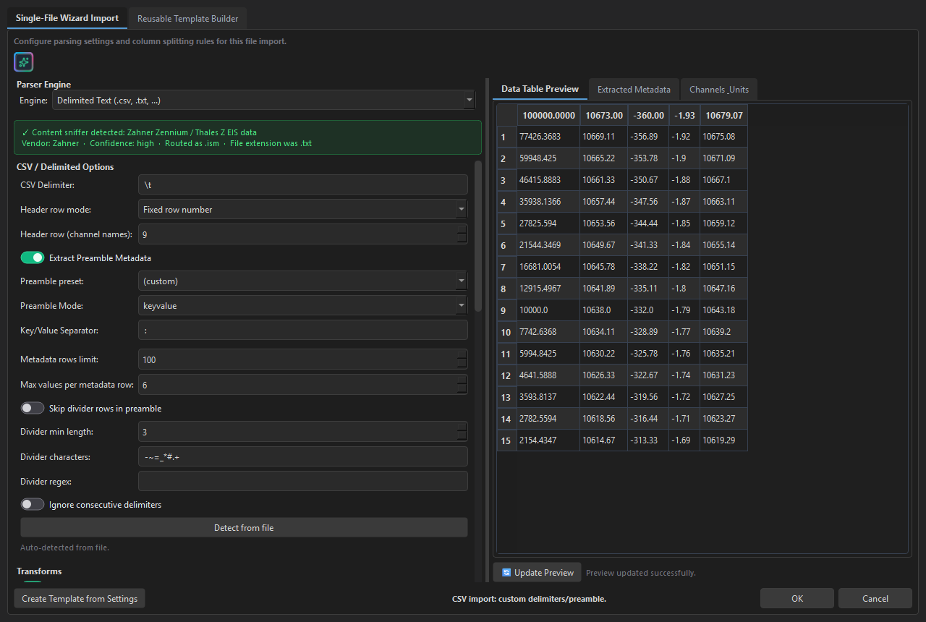Click cell -347.56

(x=647, y=202)
